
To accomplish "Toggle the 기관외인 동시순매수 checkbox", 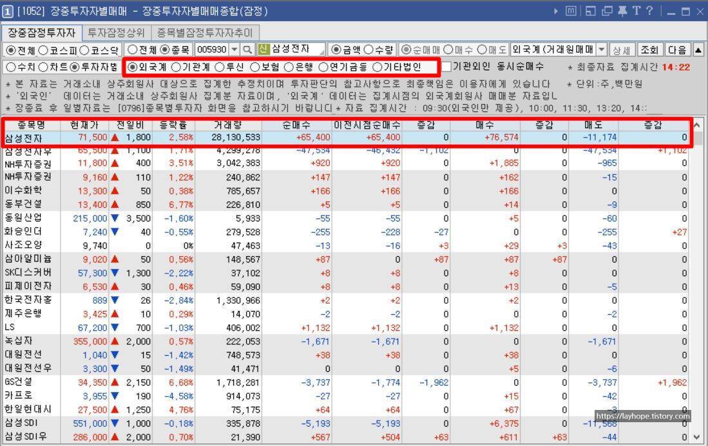I will (x=446, y=67).
